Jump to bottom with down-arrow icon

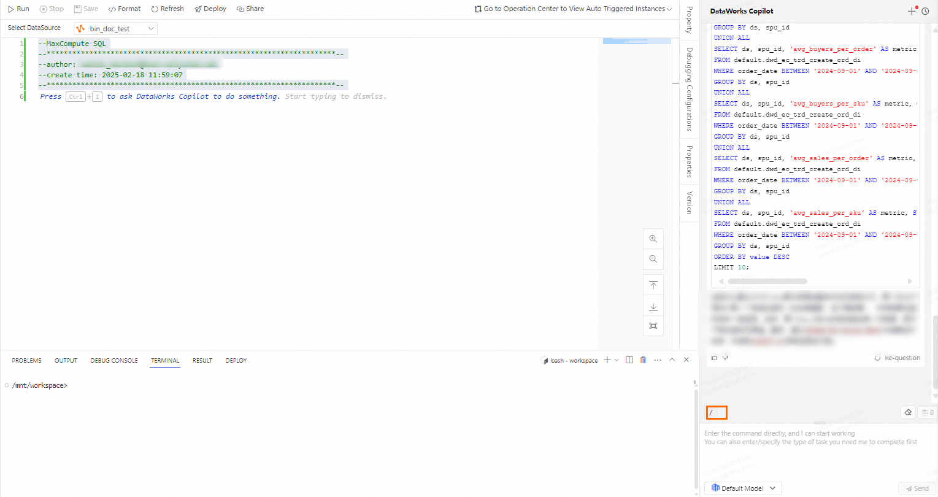[653, 306]
